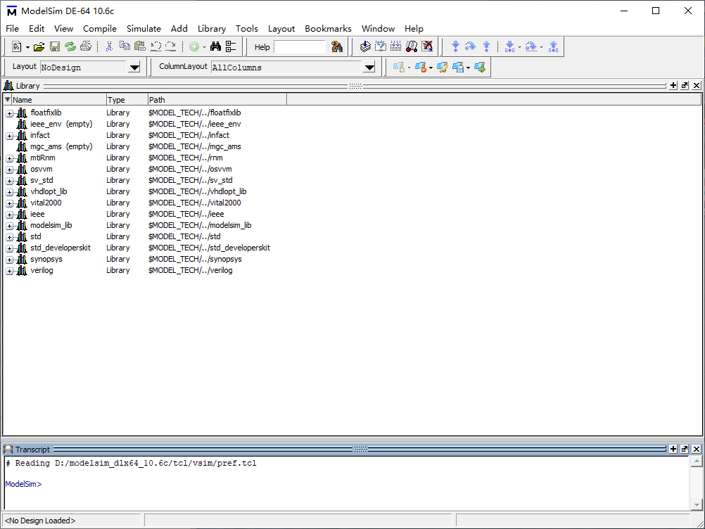Click the Cut scissors icon

click(x=109, y=46)
